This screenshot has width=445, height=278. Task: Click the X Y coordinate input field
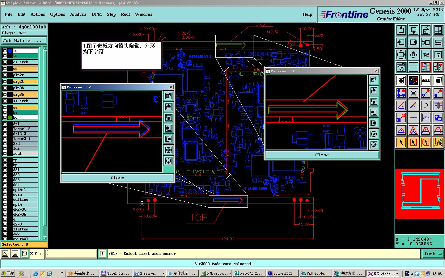(71, 254)
